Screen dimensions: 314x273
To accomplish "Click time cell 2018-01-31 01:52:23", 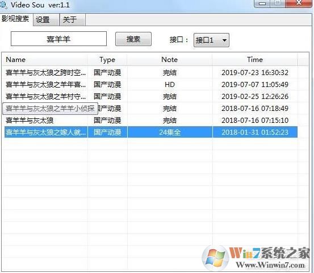I will [x=255, y=132].
